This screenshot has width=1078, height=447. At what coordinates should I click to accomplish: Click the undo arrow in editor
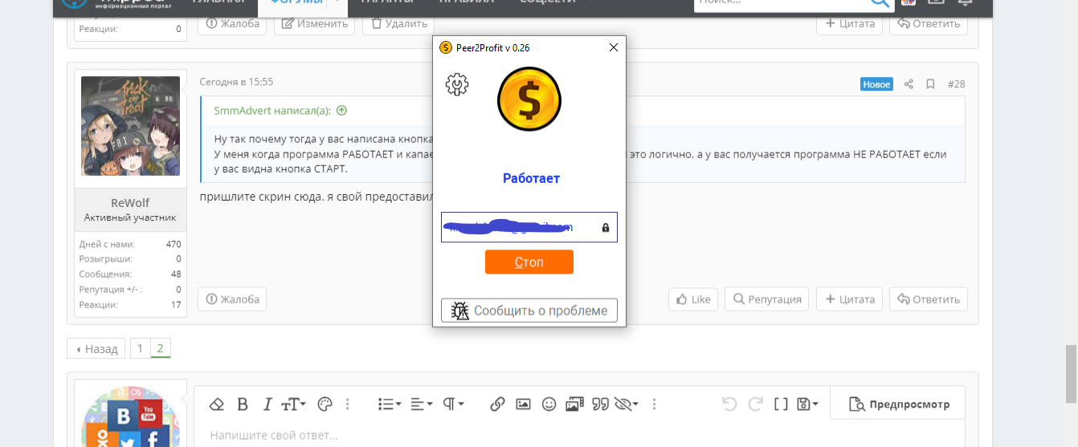coord(729,404)
